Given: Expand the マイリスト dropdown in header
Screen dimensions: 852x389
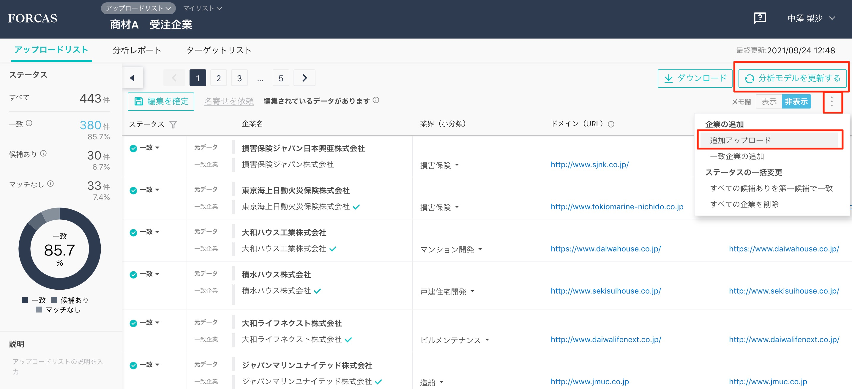Looking at the screenshot, I should pos(202,8).
